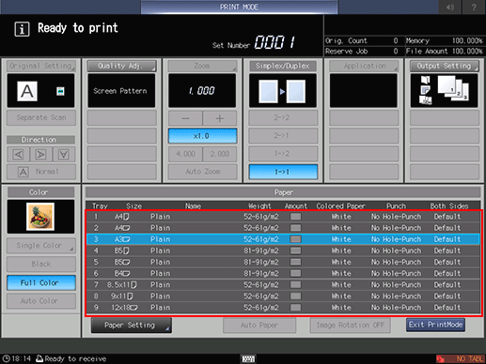The width and height of the screenshot is (486, 364).
Task: Click Separate Scan button
Action: point(41,117)
